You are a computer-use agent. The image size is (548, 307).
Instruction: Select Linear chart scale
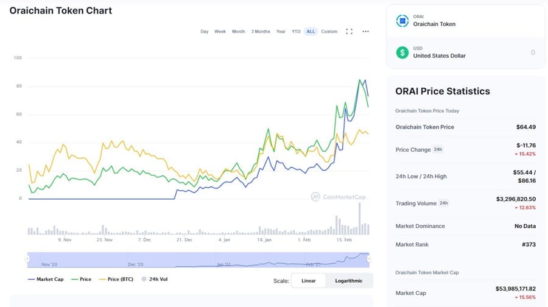308,281
